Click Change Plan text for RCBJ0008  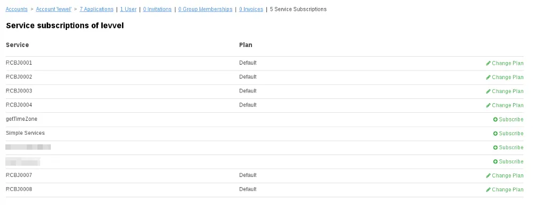pyautogui.click(x=508, y=189)
